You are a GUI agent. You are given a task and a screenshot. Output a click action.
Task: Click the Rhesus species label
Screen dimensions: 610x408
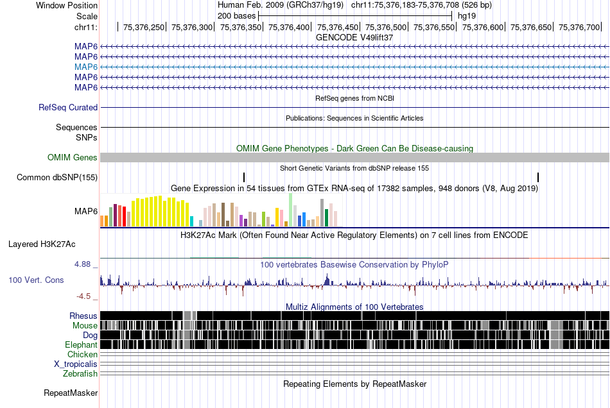pos(83,316)
